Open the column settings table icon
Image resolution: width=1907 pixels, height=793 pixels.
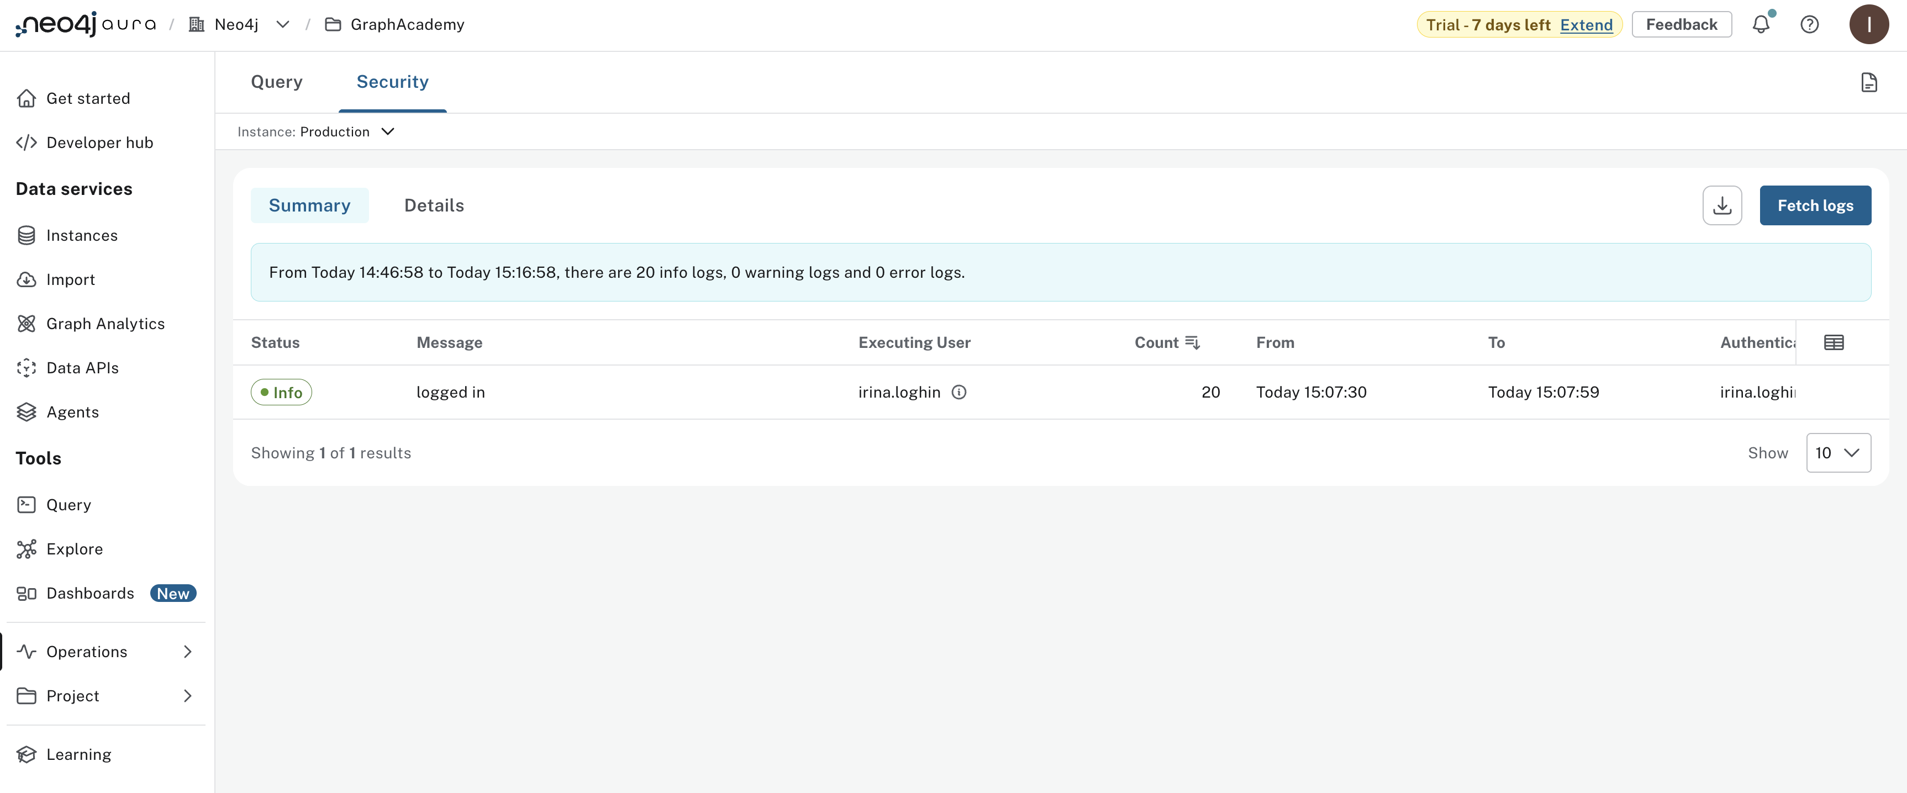pos(1834,342)
